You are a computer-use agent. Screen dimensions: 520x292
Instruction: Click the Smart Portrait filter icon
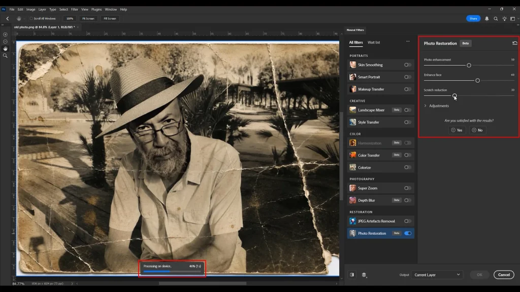352,77
